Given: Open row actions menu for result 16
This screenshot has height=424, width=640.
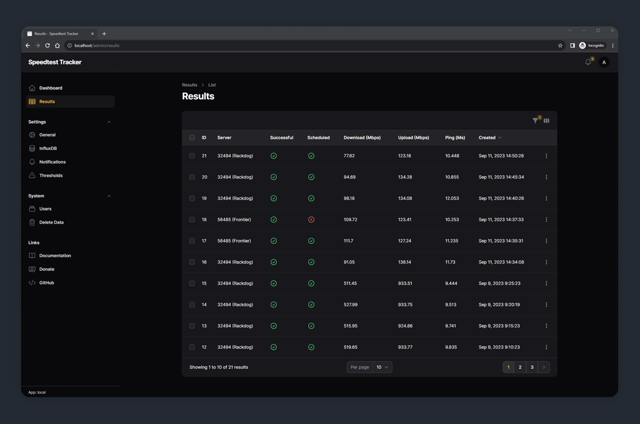Looking at the screenshot, I should pos(546,262).
